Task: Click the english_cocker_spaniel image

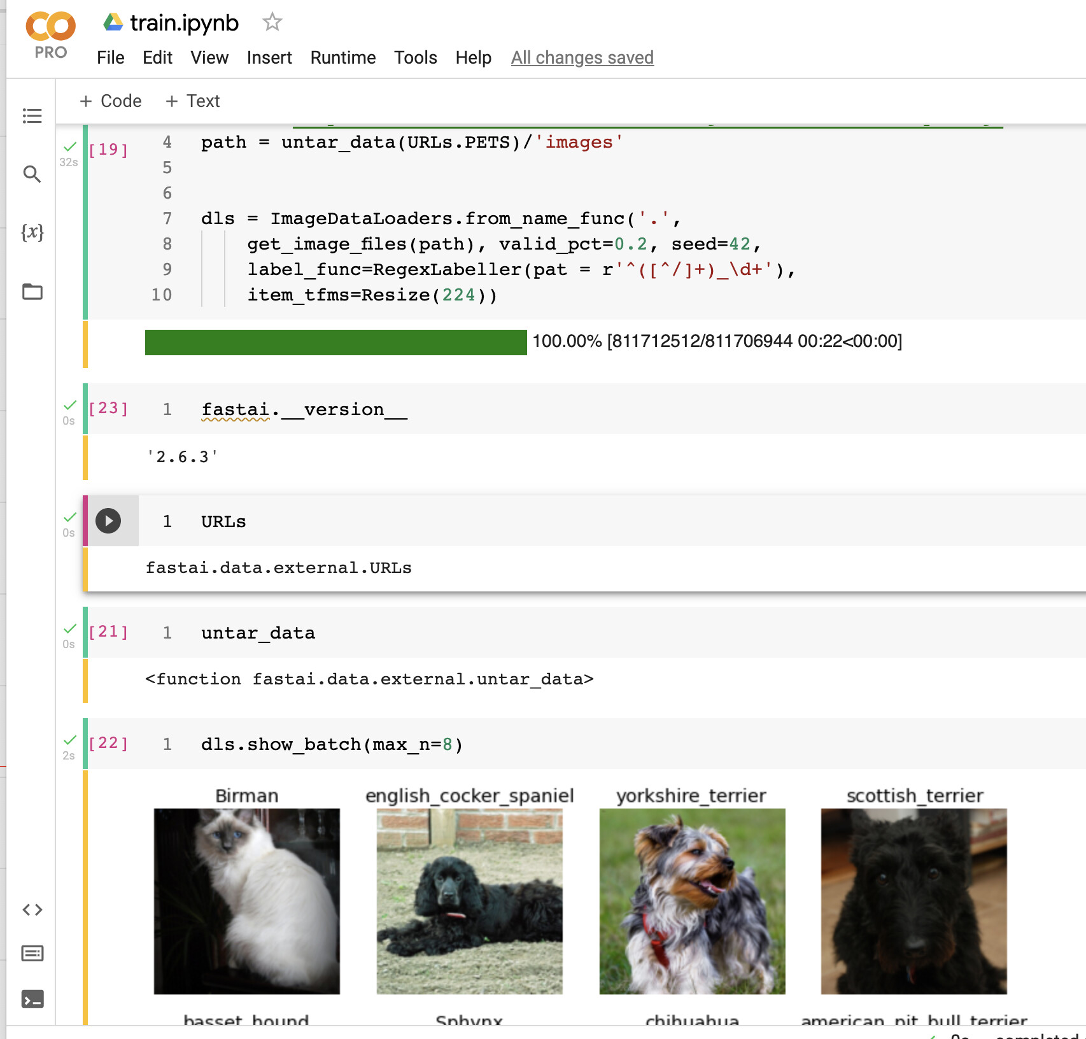Action: 470,901
